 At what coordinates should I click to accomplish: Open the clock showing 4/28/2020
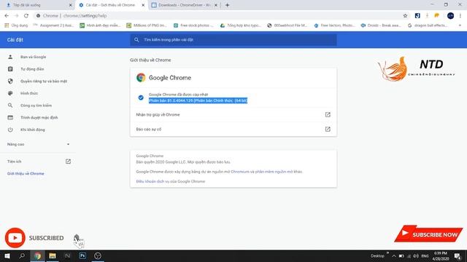coord(441,256)
